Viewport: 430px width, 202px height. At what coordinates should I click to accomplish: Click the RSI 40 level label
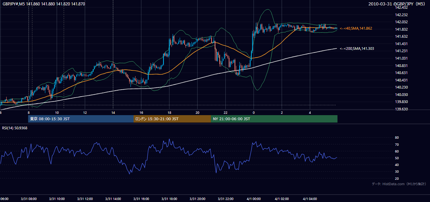tap(397, 165)
